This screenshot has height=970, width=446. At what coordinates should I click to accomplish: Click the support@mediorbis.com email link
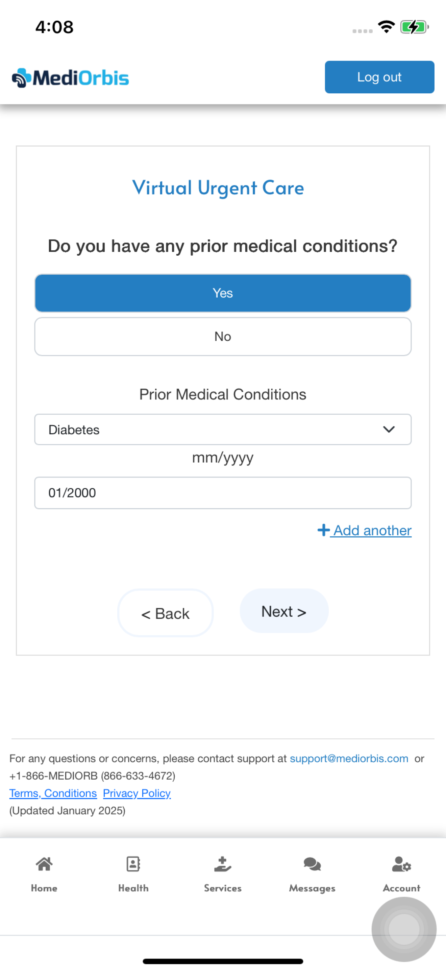[349, 758]
